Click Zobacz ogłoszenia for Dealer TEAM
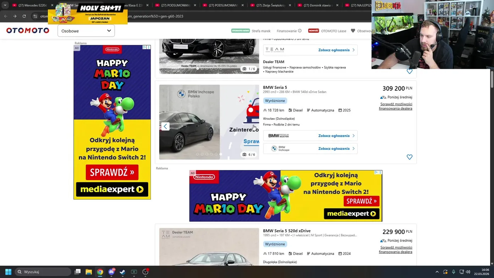494x278 pixels. click(336, 50)
